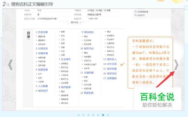Jump to the third carousel page dot
The height and width of the screenshot is (117, 188).
coord(88,115)
